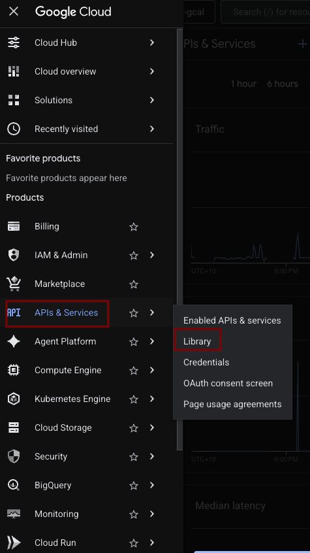Expand the Security submenu chevron

tap(152, 456)
